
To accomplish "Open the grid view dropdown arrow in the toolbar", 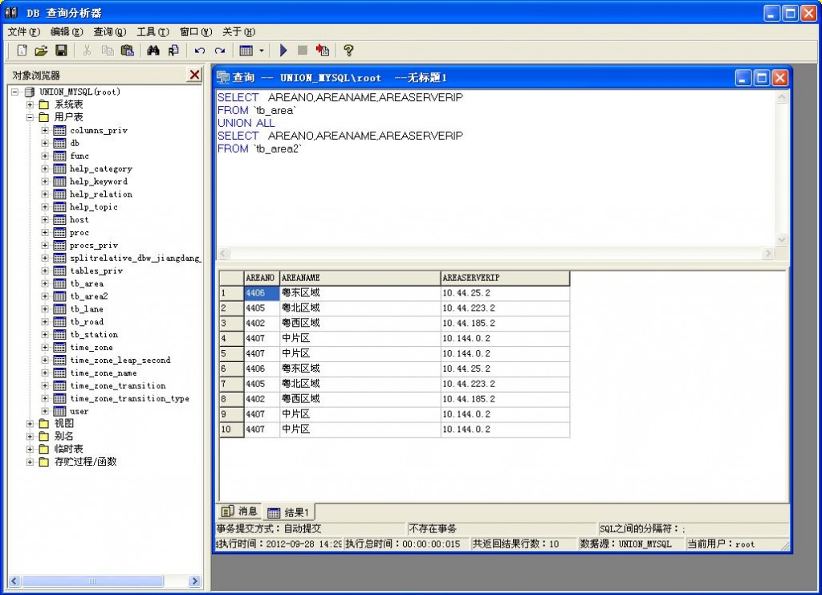I will pyautogui.click(x=261, y=51).
